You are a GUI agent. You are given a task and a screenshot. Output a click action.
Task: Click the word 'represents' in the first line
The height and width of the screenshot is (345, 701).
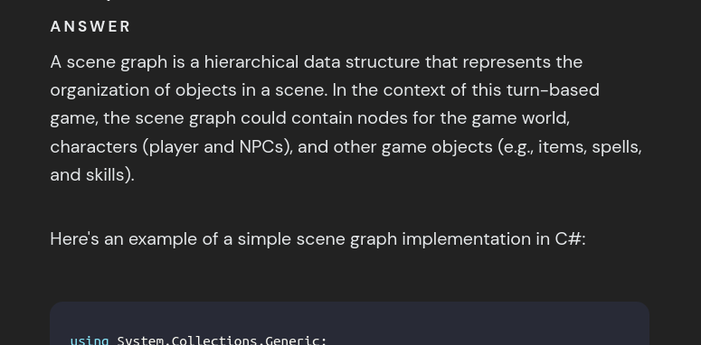coord(507,62)
